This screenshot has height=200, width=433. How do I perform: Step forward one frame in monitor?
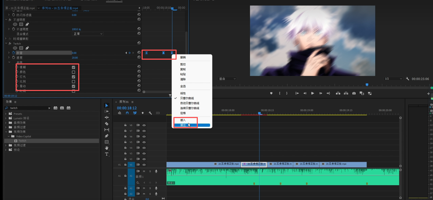coord(321,93)
